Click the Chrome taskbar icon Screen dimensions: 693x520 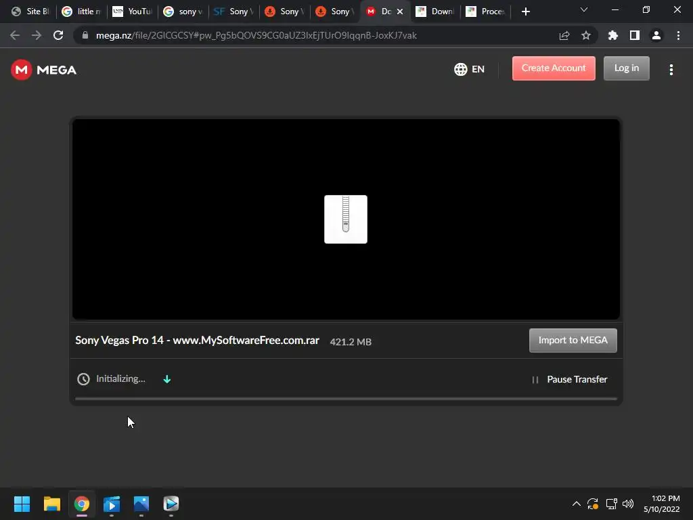[82, 504]
